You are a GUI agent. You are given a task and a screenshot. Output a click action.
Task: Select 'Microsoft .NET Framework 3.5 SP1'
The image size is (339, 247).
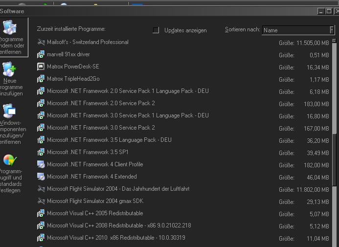pos(88,152)
